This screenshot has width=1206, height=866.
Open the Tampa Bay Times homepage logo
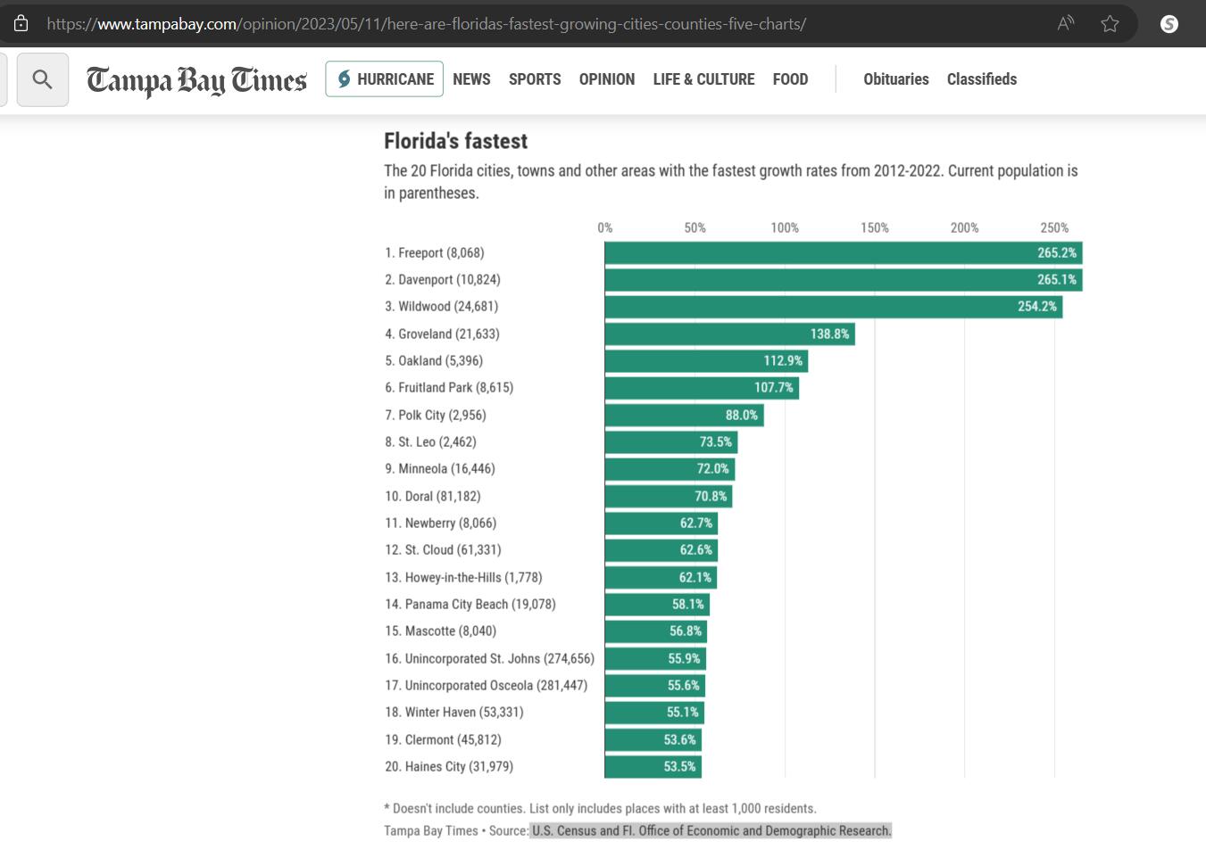(x=196, y=80)
